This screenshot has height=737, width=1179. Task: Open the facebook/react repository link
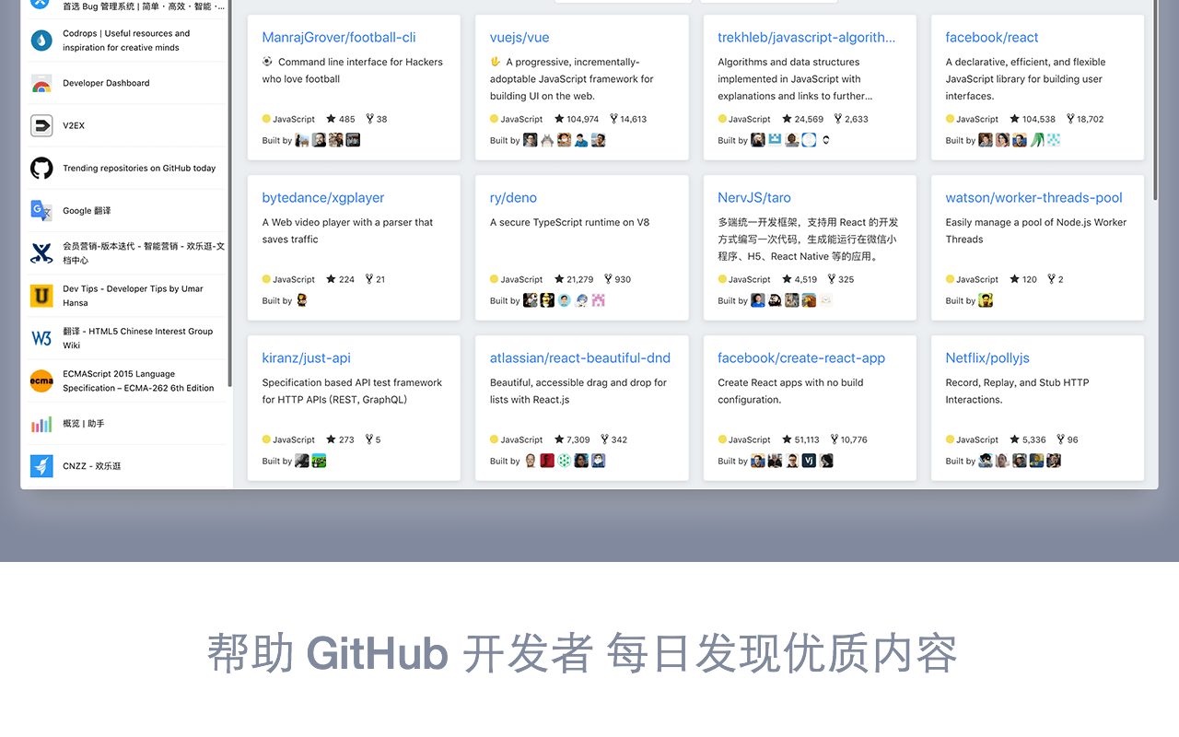[991, 37]
